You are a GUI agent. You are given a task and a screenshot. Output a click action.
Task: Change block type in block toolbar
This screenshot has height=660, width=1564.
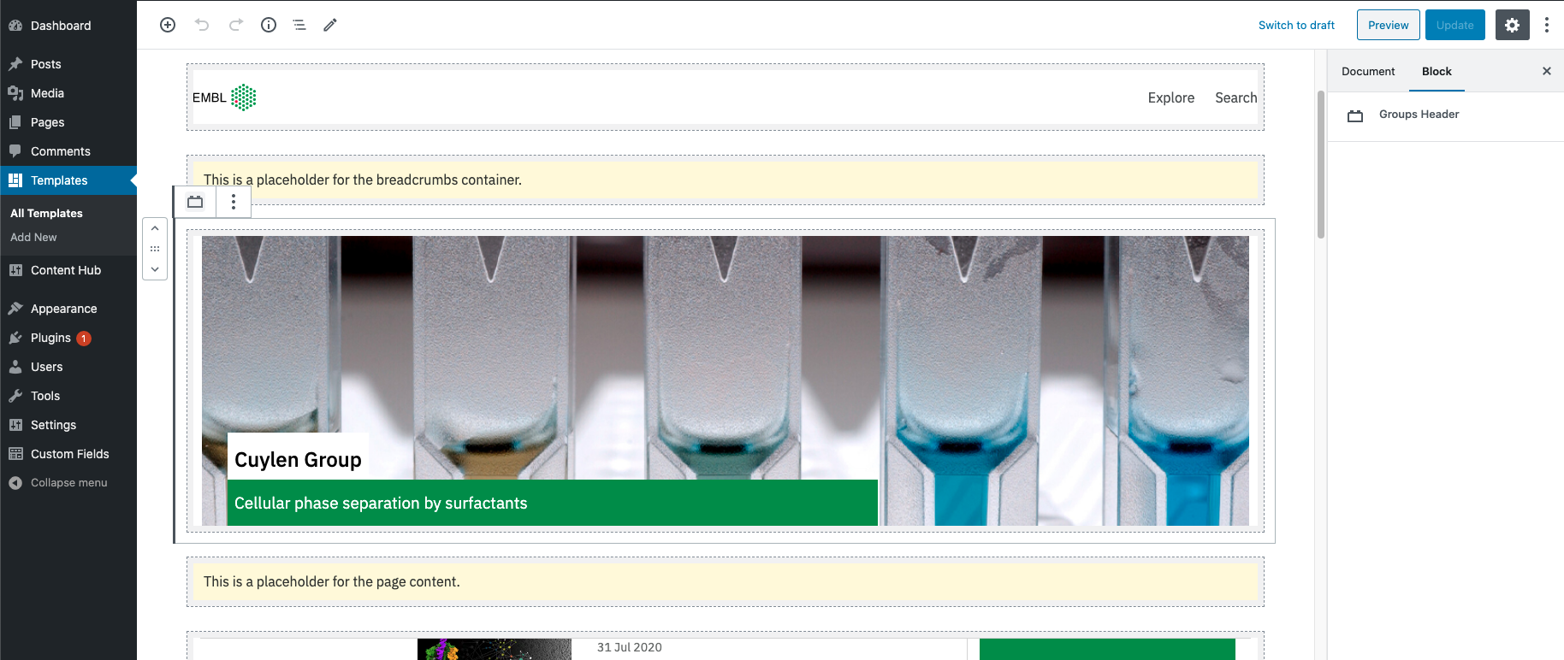(x=195, y=202)
